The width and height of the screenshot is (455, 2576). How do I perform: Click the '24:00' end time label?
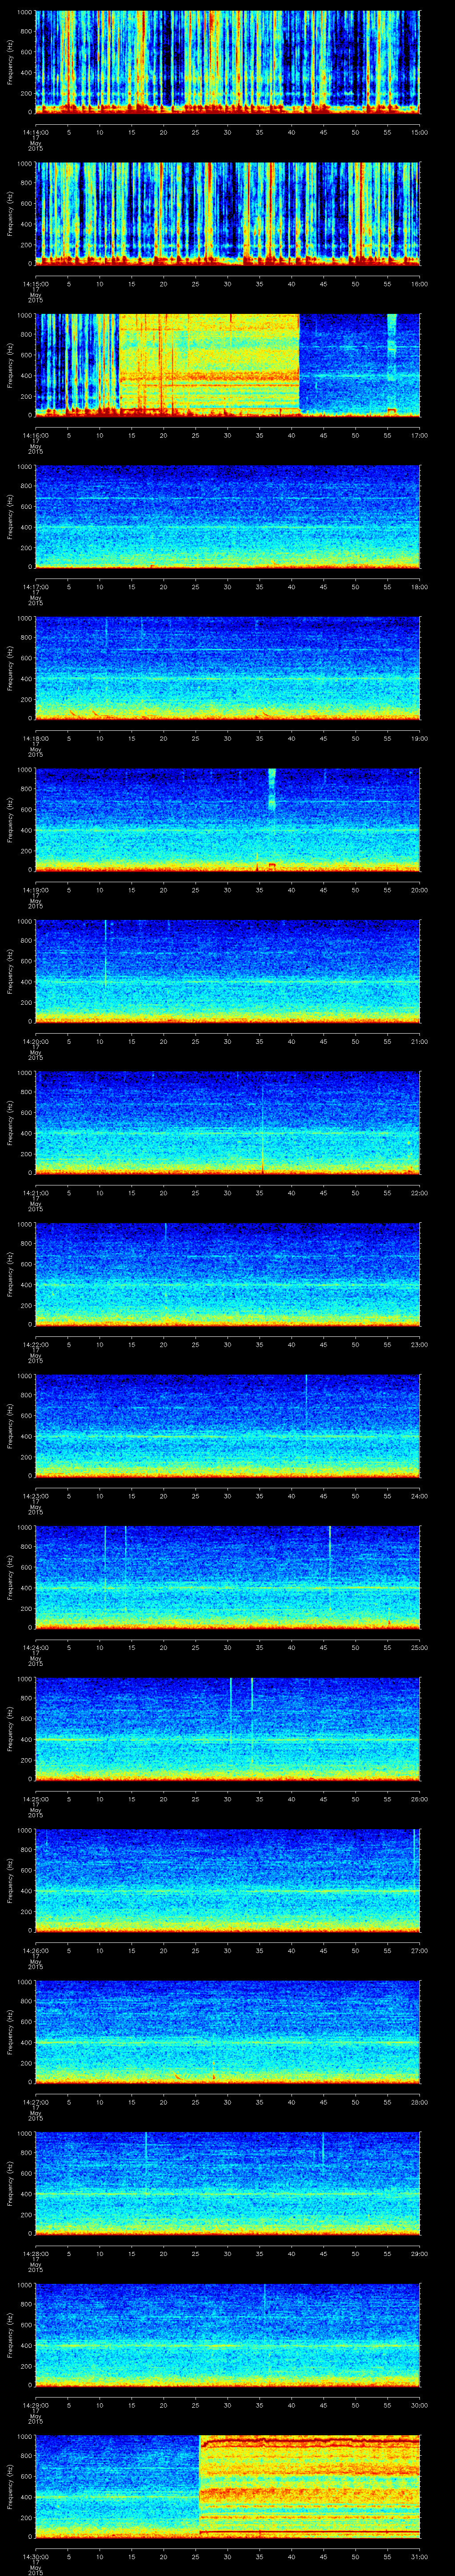tap(420, 1496)
